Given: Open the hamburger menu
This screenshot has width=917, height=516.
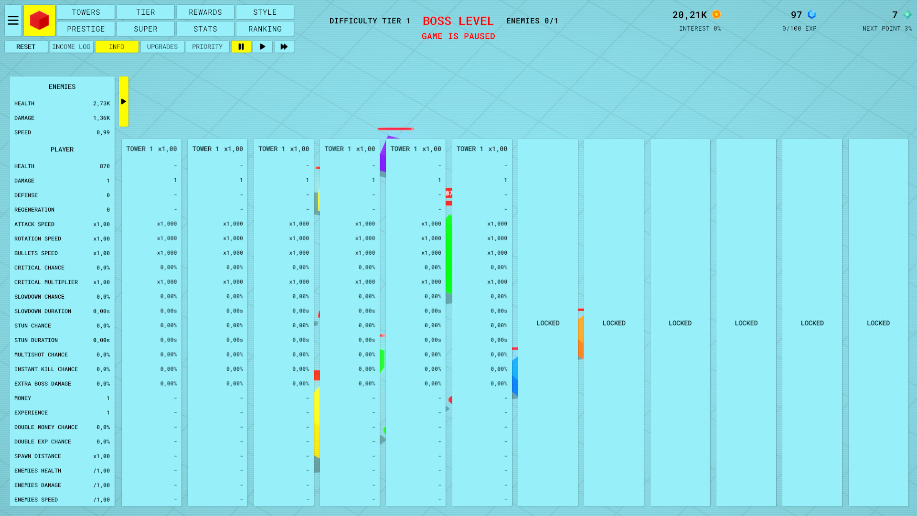Looking at the screenshot, I should [x=13, y=20].
